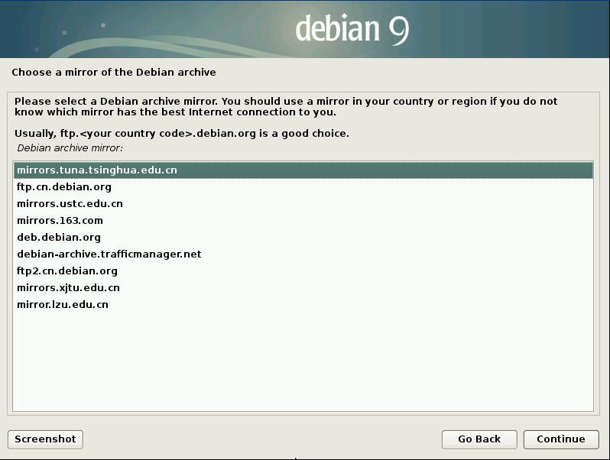Select mirrors.163.com in the list
This screenshot has height=460, width=610.
click(60, 220)
